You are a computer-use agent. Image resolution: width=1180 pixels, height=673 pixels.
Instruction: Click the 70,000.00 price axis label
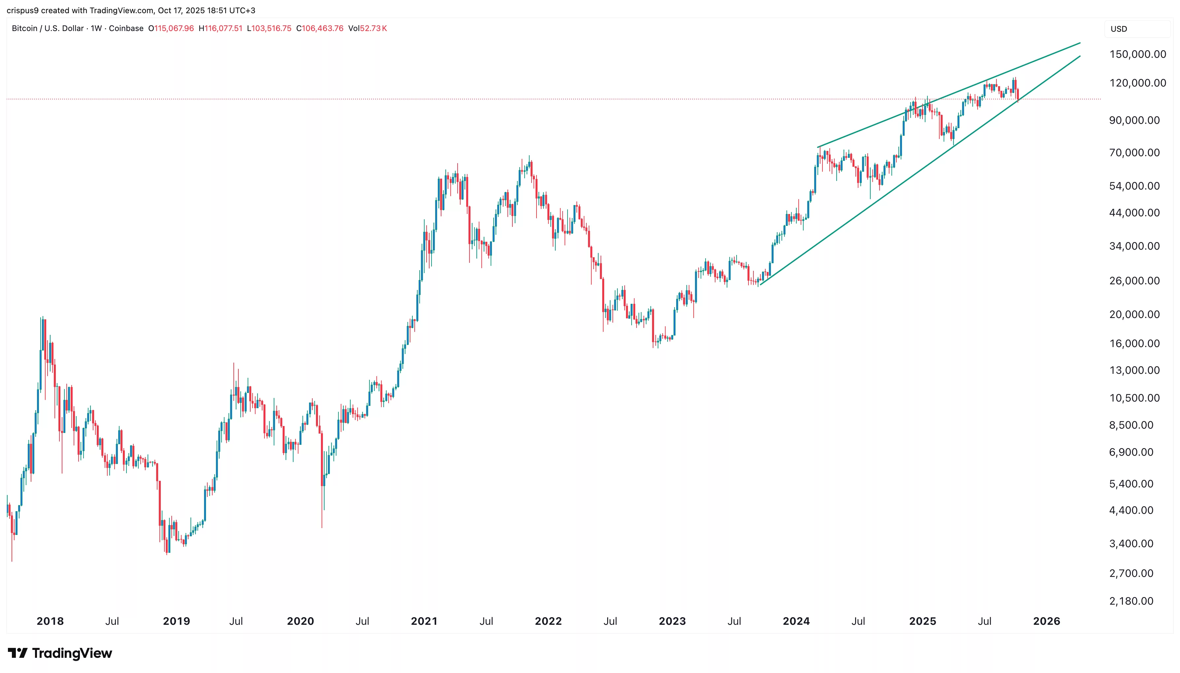tap(1134, 153)
